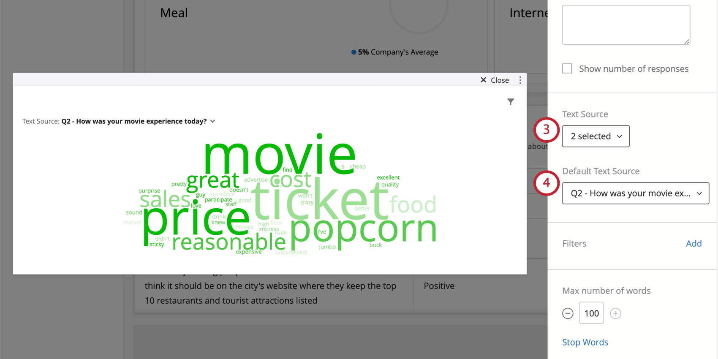Select the word 'sales' in the cloud
718x359 pixels.
tap(165, 199)
